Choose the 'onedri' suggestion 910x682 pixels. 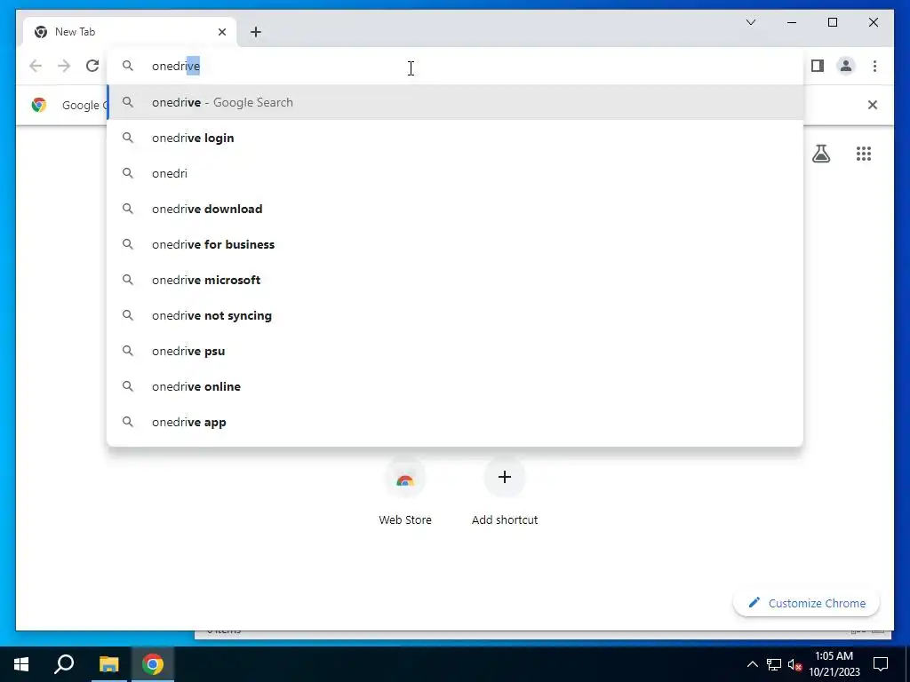[x=455, y=173]
